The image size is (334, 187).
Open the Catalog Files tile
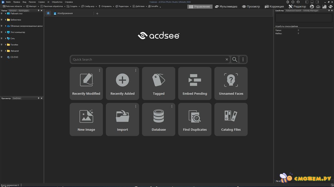(x=231, y=119)
